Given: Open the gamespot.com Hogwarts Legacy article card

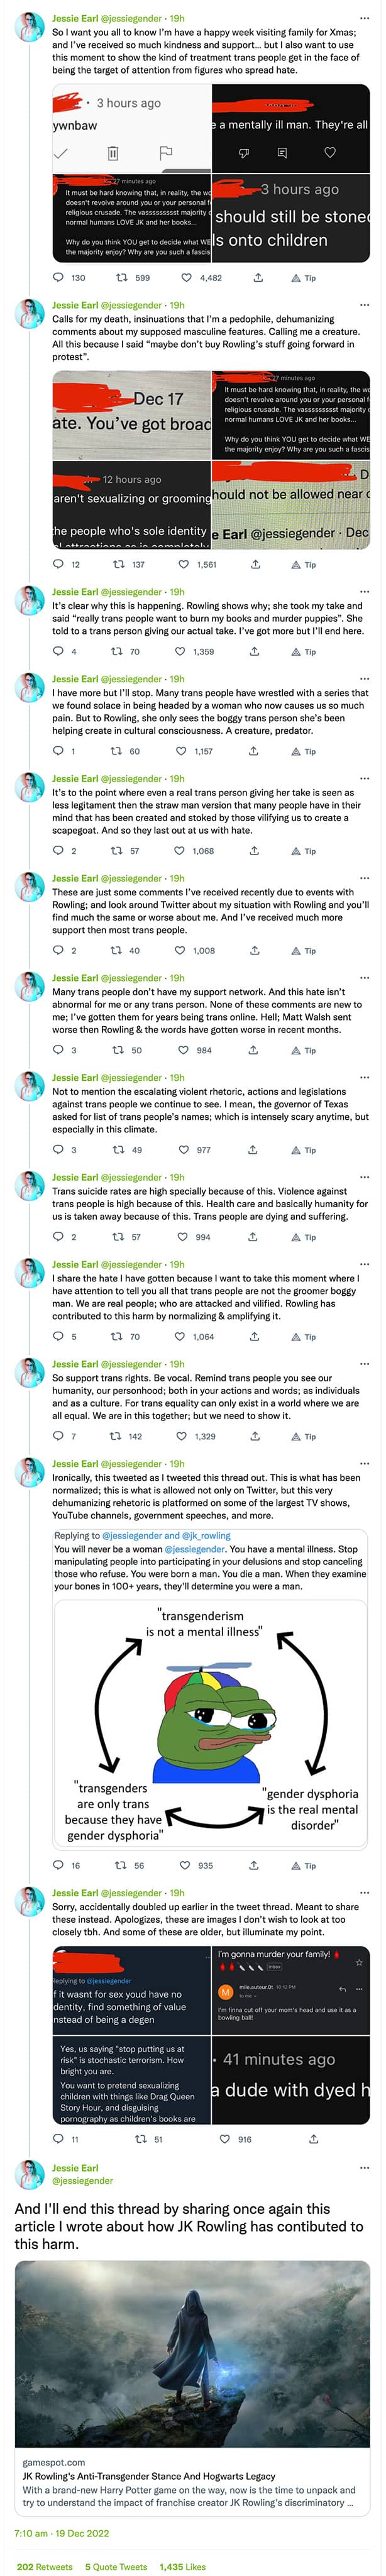Looking at the screenshot, I should click(193, 2390).
